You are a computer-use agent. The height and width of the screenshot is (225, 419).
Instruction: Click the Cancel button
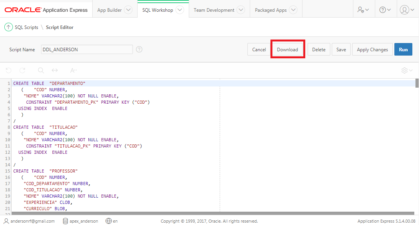(x=259, y=49)
